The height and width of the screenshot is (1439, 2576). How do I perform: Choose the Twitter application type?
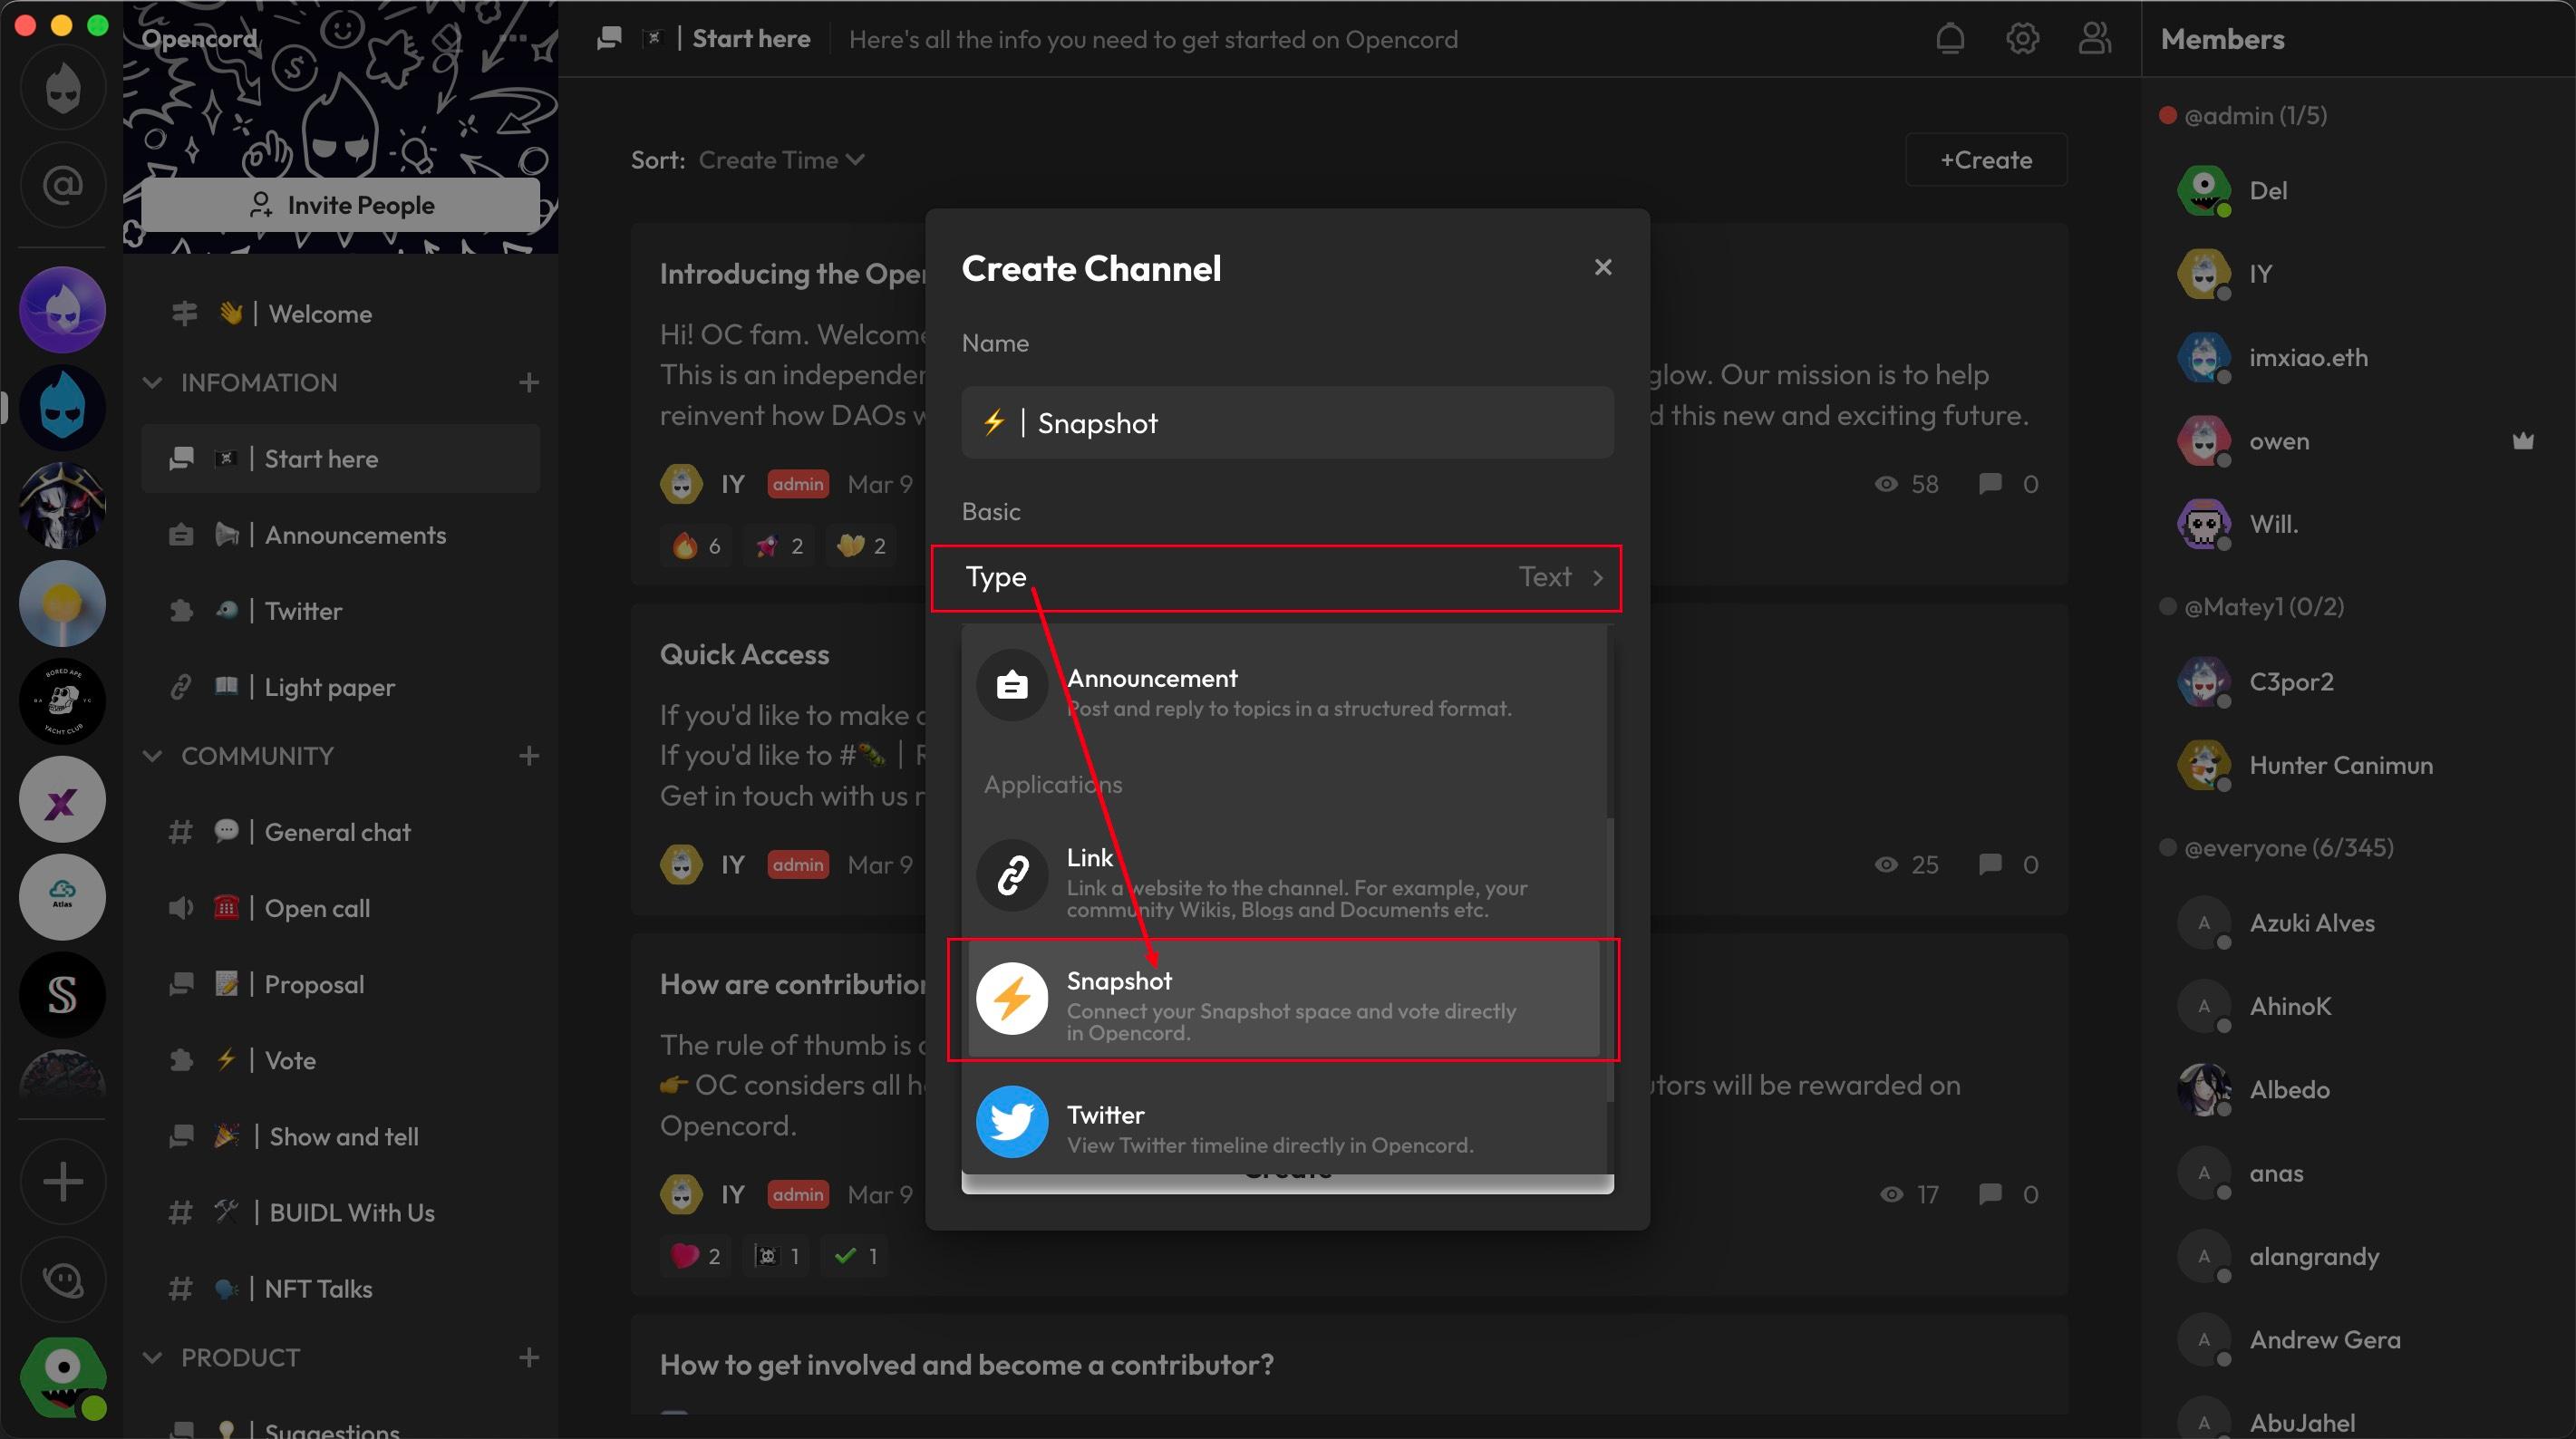coord(1284,1122)
